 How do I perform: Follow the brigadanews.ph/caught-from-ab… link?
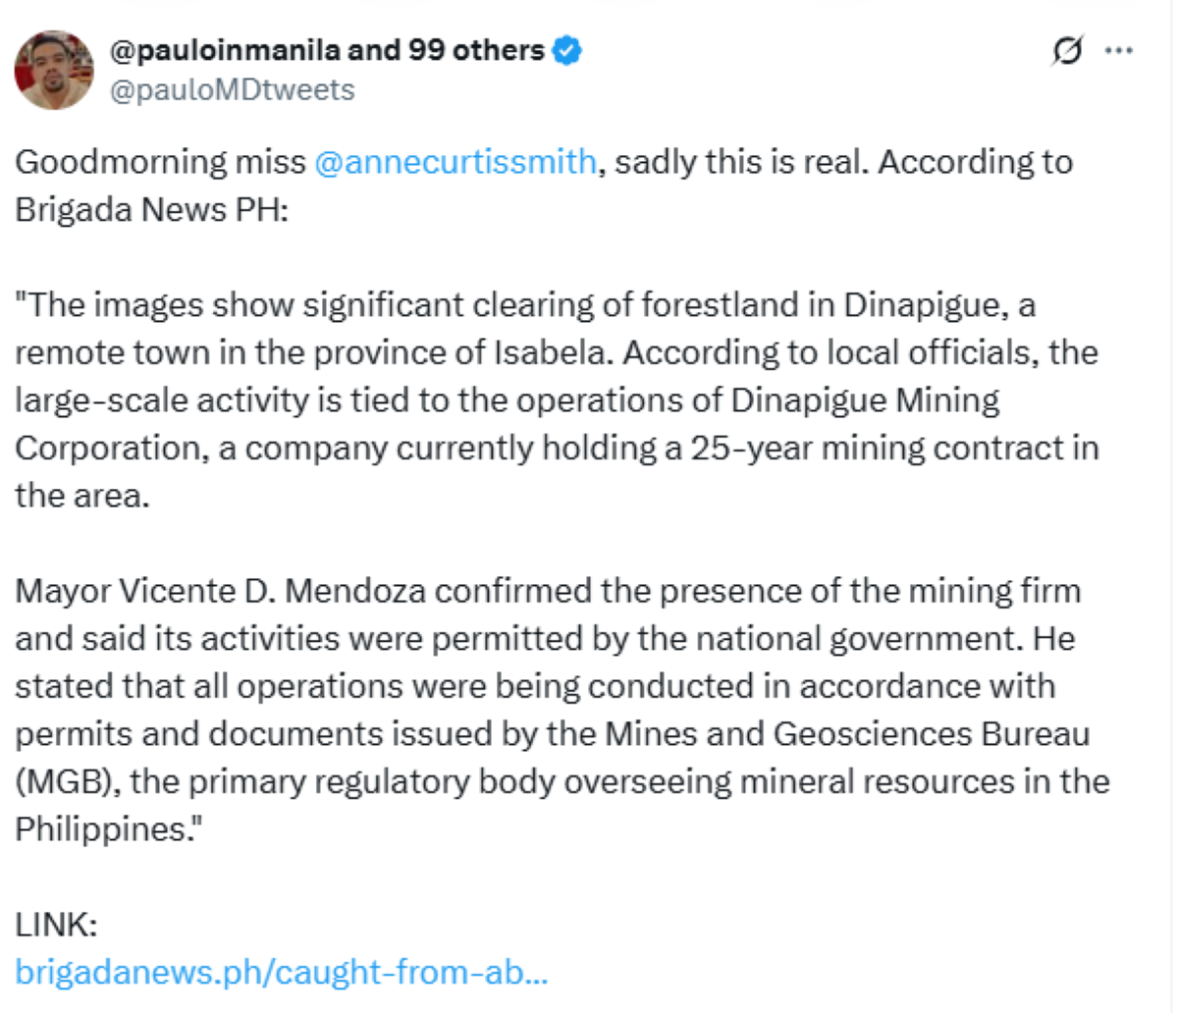coord(282,972)
